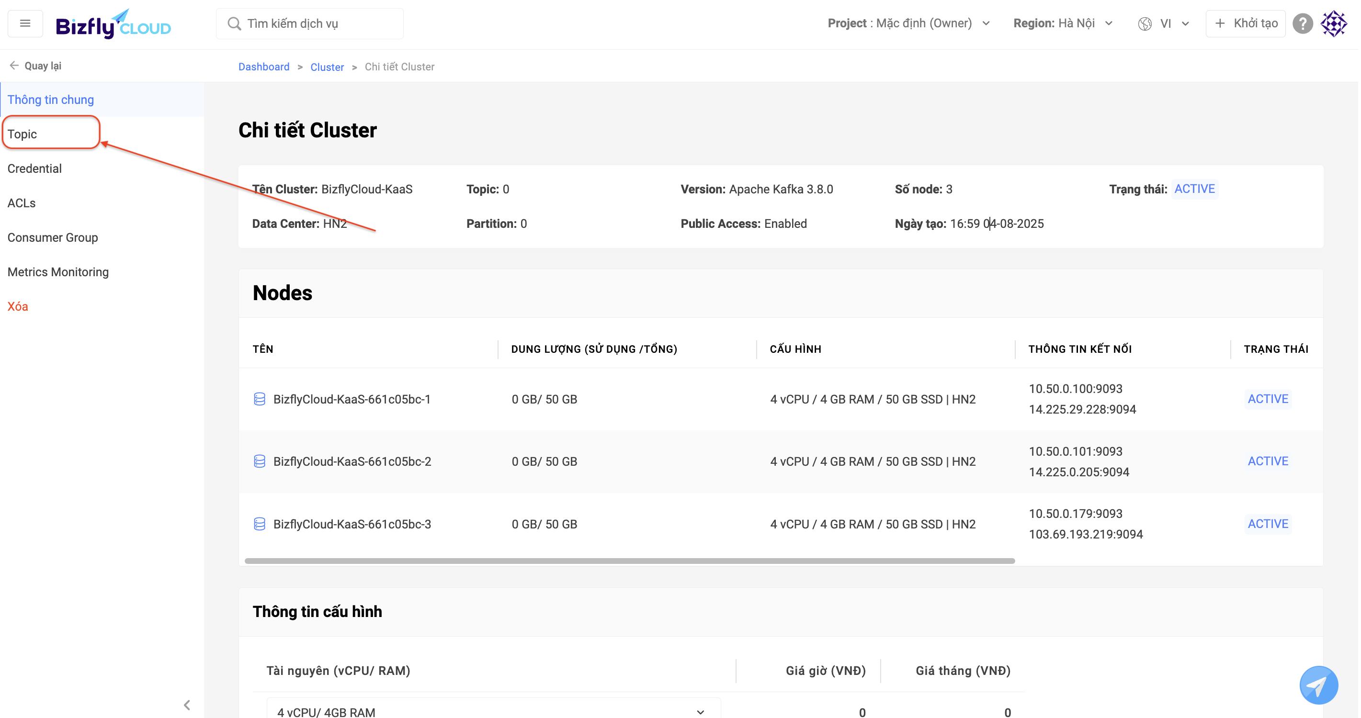Open the hamburger menu
Viewport: 1361px width, 718px height.
(x=25, y=23)
